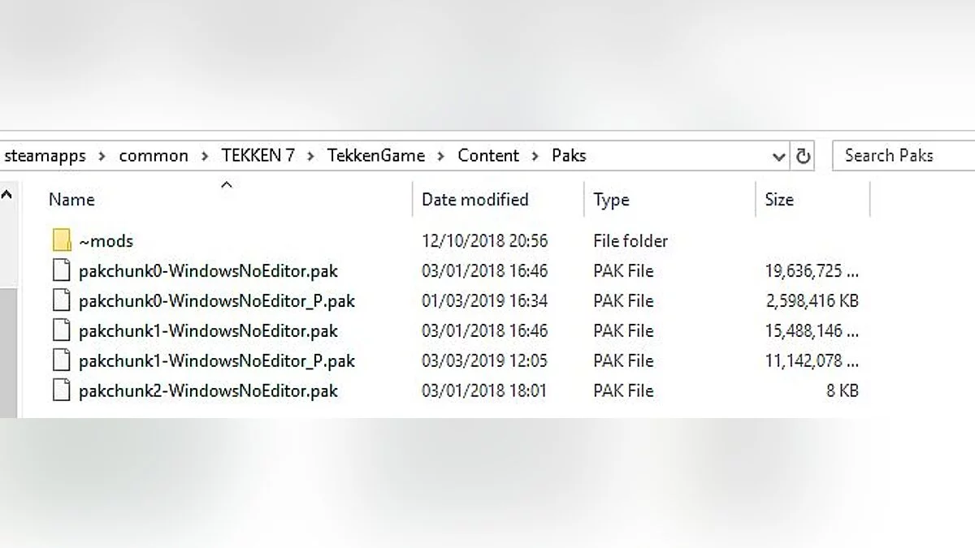The width and height of the screenshot is (975, 548).
Task: Select pakchunk2-WindowsNoEditor.pak file icon
Action: click(x=62, y=391)
